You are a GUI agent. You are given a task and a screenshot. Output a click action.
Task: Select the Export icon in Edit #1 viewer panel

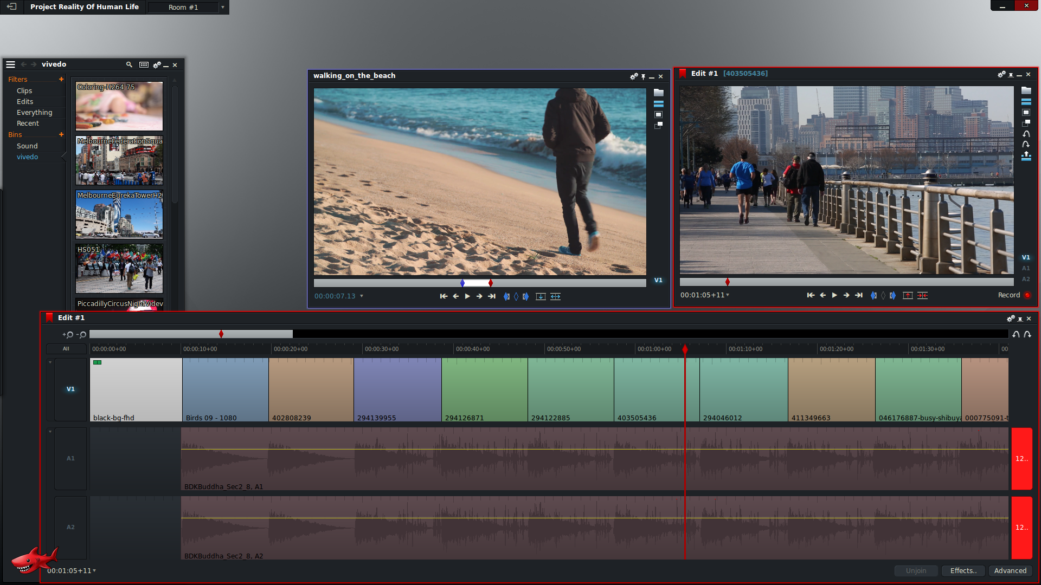click(x=1026, y=156)
